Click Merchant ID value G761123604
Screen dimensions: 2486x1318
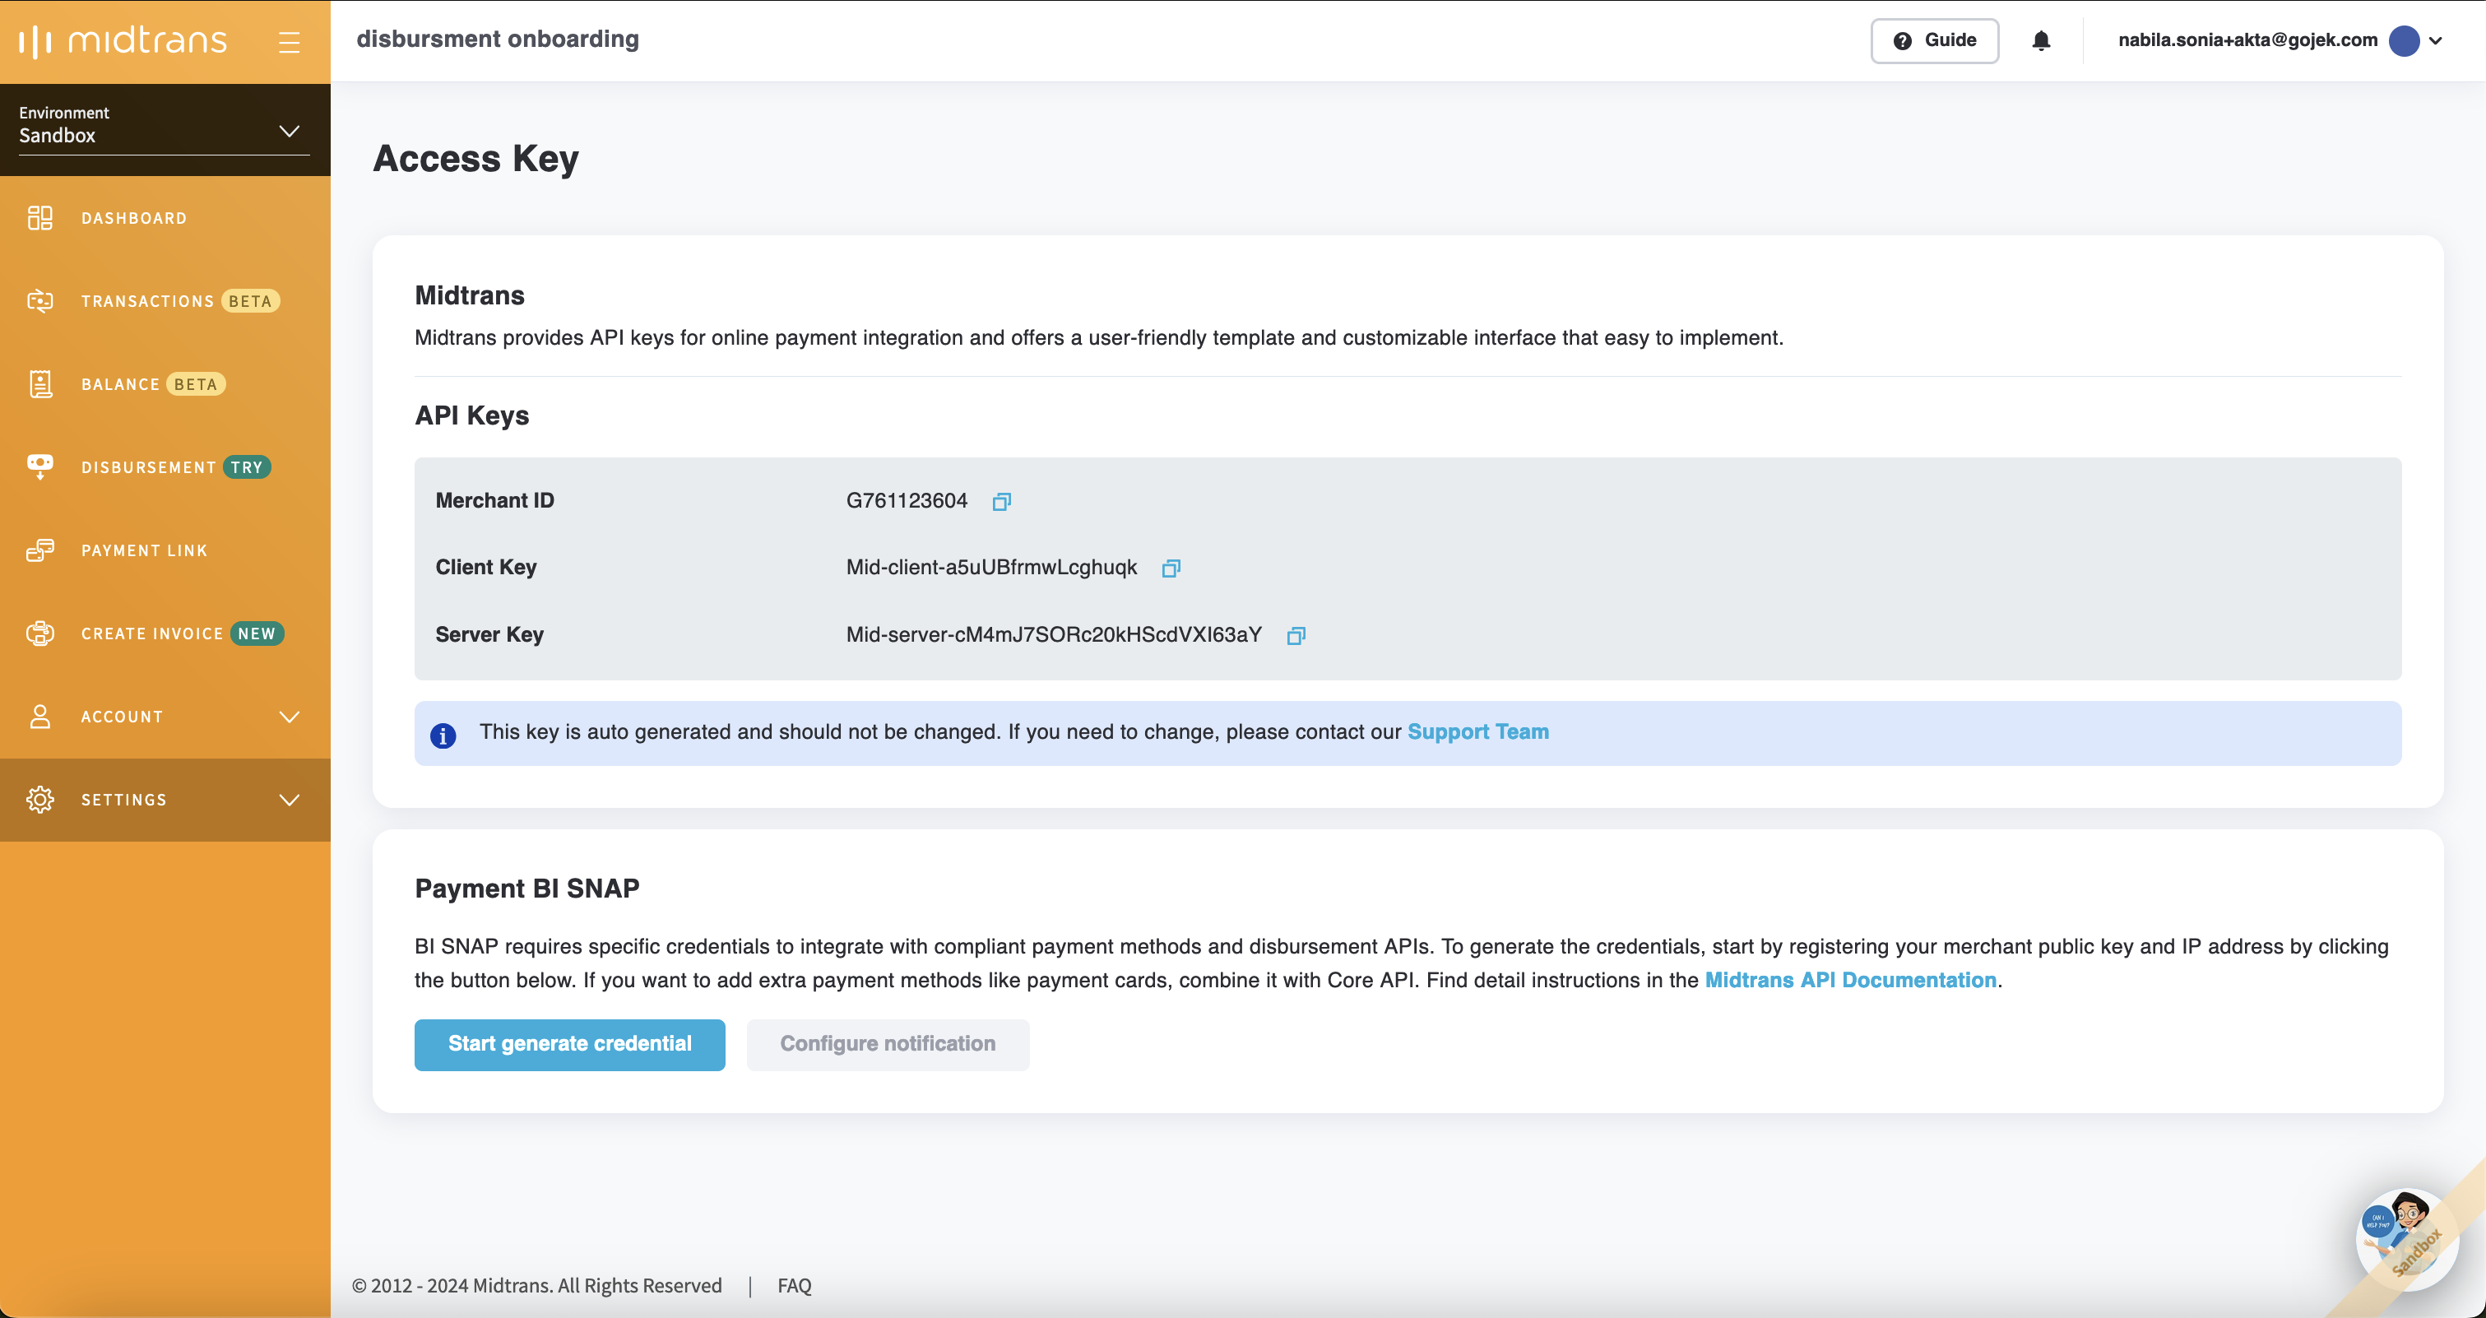coord(907,501)
